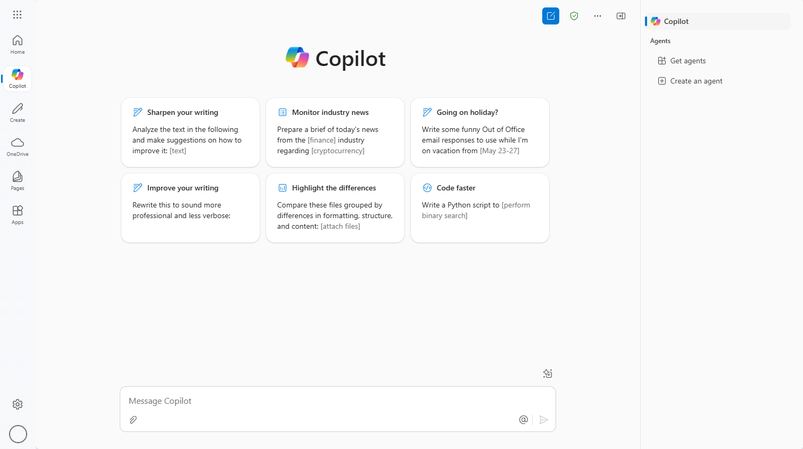Image resolution: width=803 pixels, height=449 pixels.
Task: Go to Home in the sidebar
Action: coord(18,45)
